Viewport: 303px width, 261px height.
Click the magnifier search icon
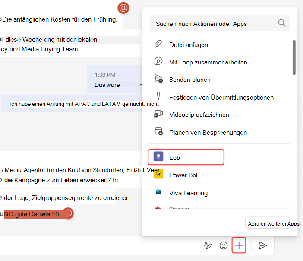point(282,23)
